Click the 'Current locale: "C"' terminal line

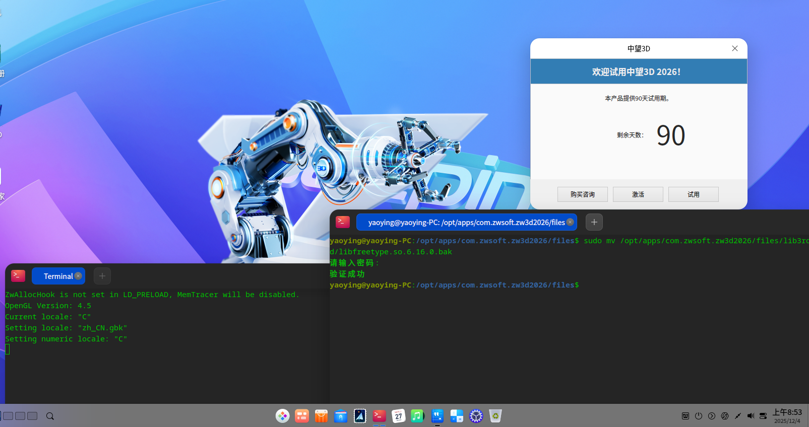pyautogui.click(x=48, y=317)
